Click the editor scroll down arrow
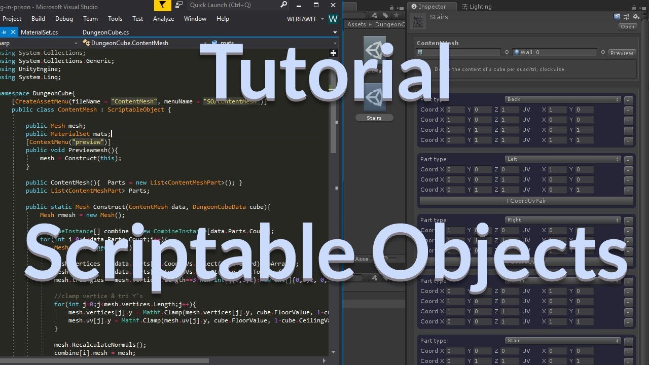This screenshot has width=649, height=365. coord(333,352)
